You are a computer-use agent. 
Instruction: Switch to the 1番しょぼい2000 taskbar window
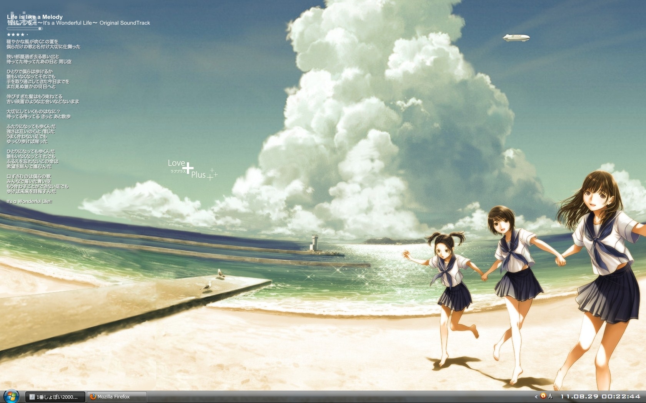click(x=55, y=397)
